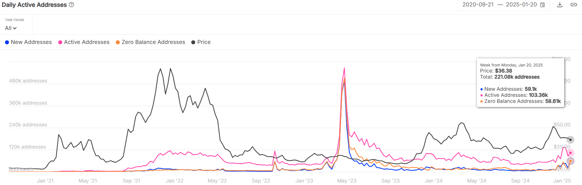The width and height of the screenshot is (582, 185).
Task: Click the gray Price marker at chart end
Action: [x=571, y=140]
